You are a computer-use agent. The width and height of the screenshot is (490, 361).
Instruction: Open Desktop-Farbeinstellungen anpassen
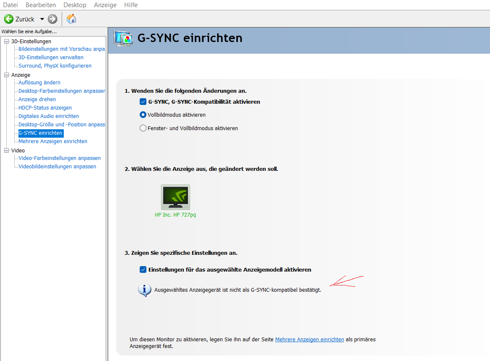pos(62,91)
